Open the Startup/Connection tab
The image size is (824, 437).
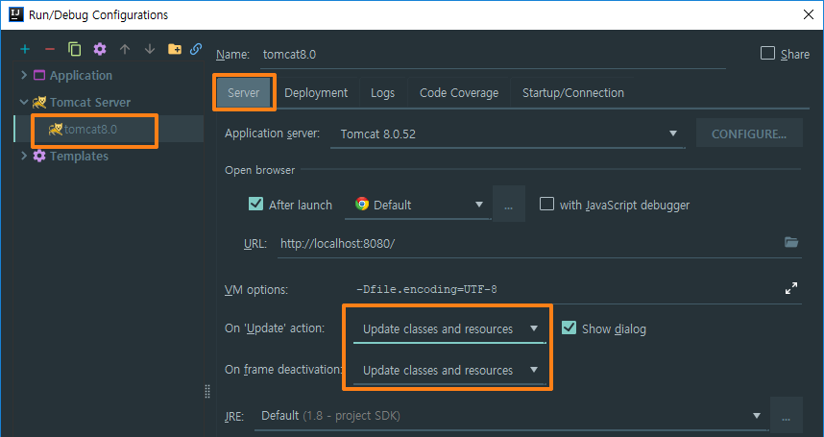point(572,93)
